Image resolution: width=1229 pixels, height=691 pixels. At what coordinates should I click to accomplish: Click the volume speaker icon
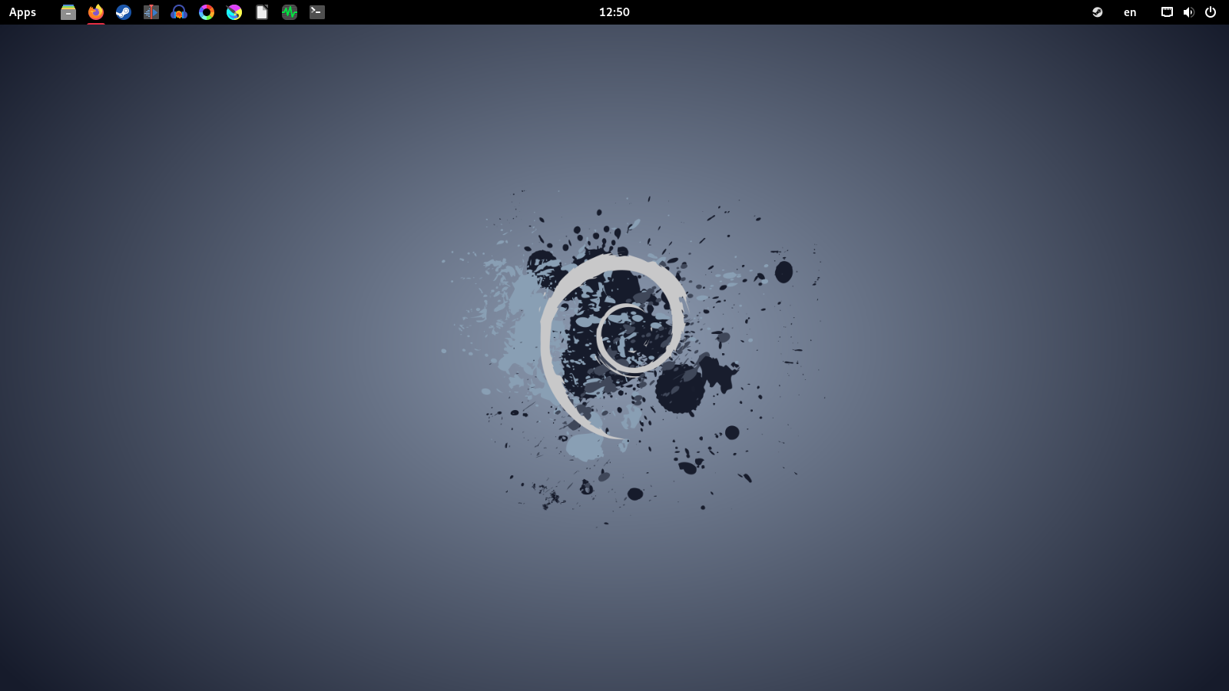(1188, 12)
